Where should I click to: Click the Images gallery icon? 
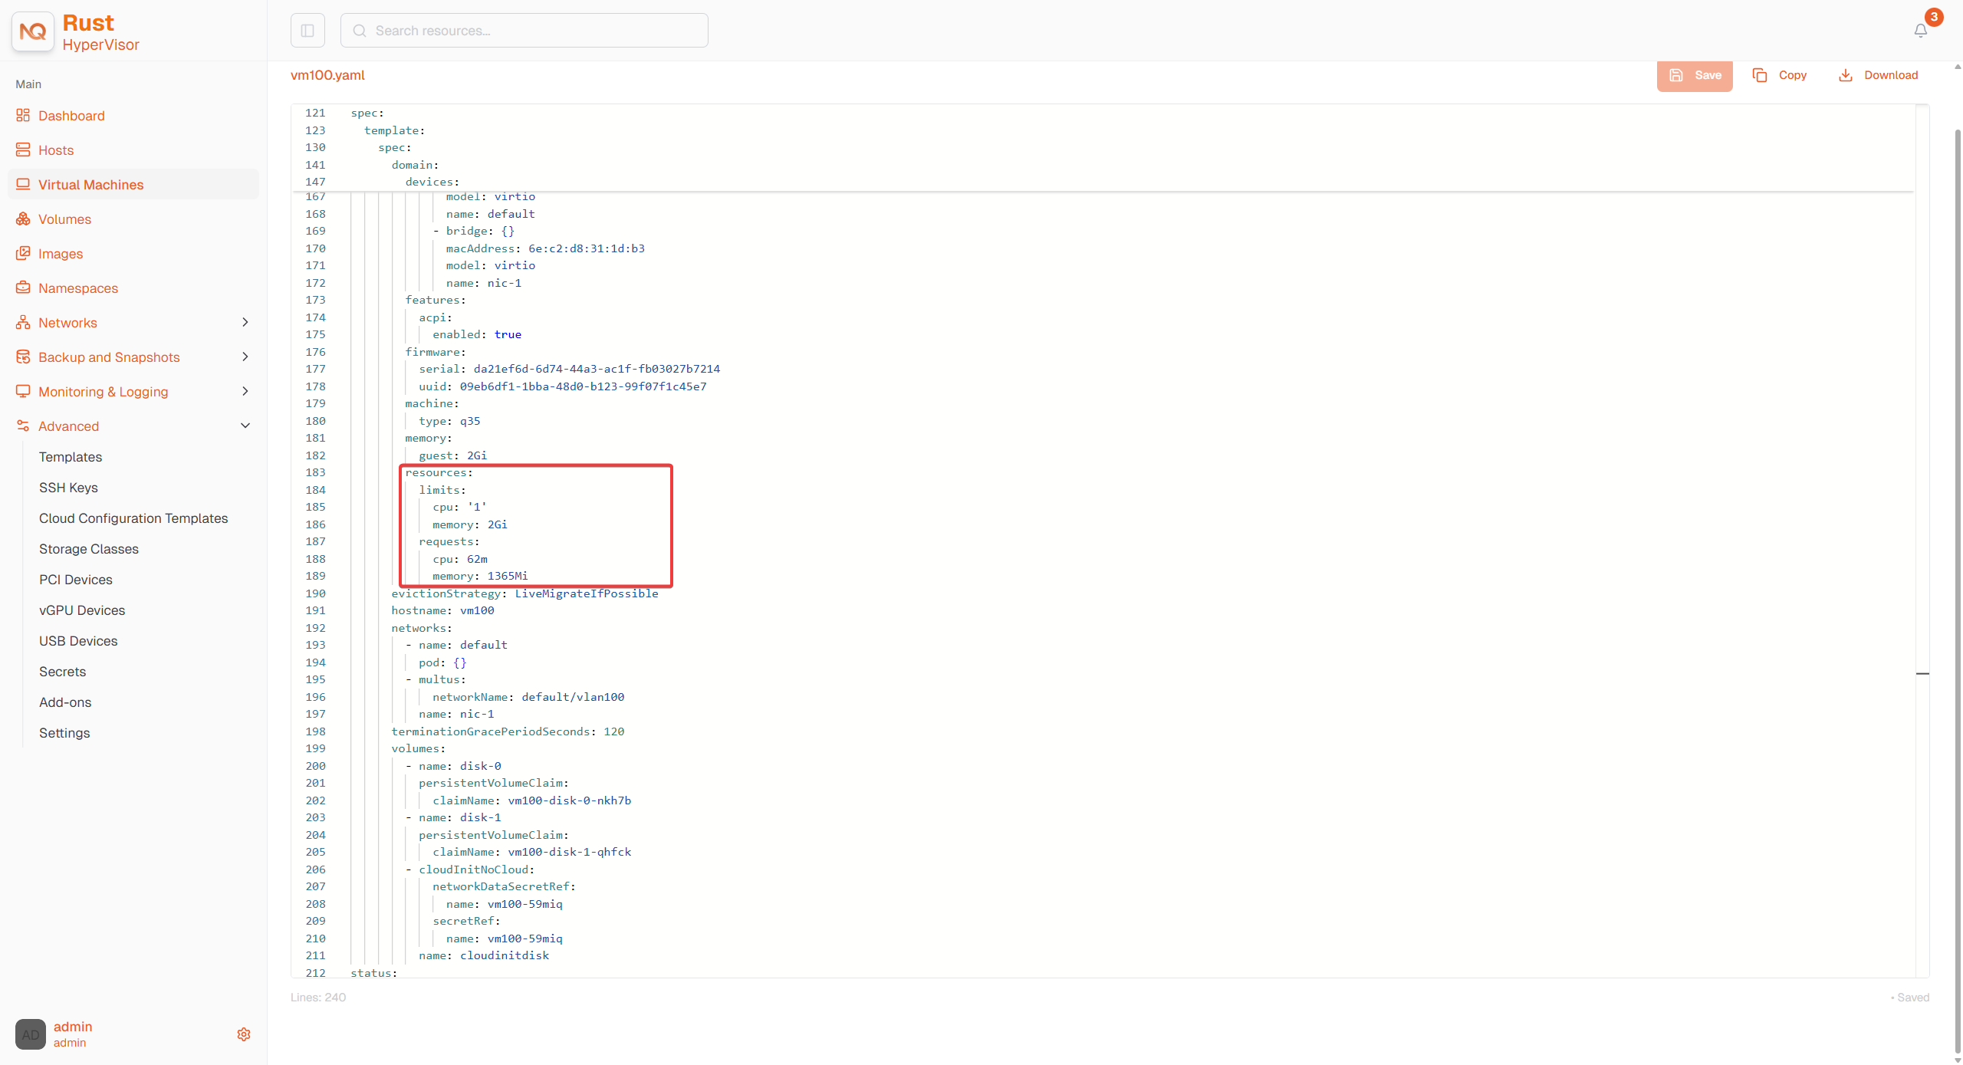coord(23,253)
